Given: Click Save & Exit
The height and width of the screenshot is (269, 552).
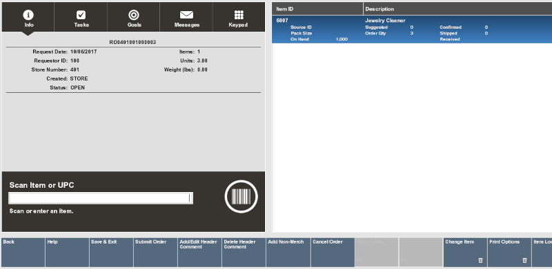Looking at the screenshot, I should [111, 252].
